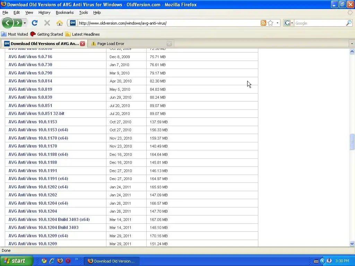Go forward with the Forward arrow button

click(18, 23)
